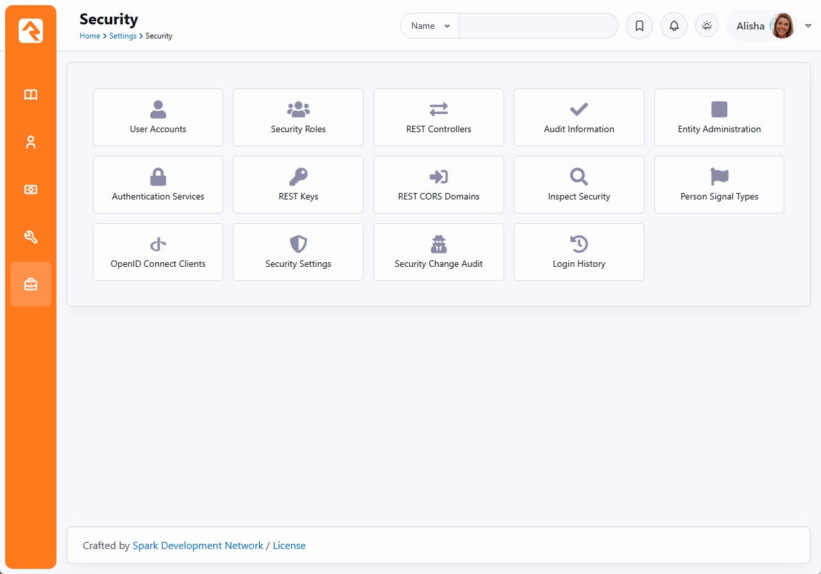Viewport: 821px width, 574px height.
Task: Open the Inspect Security magnifier tile
Action: tap(579, 185)
